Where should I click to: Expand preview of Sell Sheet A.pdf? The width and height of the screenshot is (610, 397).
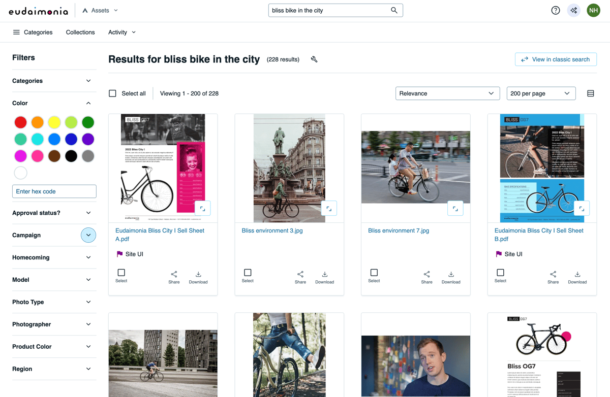[x=202, y=208]
